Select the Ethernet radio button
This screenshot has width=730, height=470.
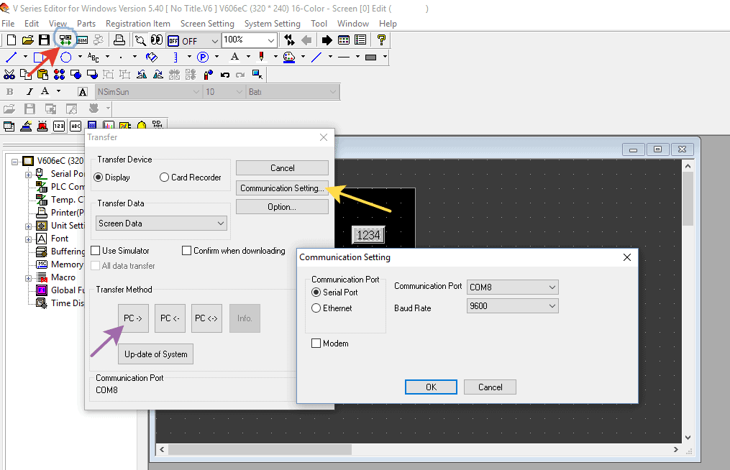[316, 308]
